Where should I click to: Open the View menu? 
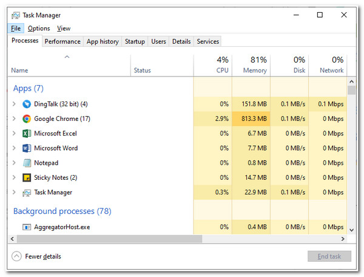coord(64,29)
